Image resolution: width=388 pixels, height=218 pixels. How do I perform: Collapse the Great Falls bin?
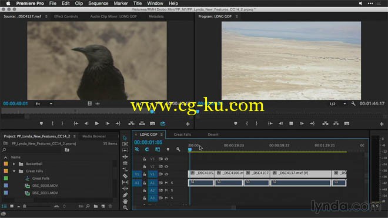click(x=14, y=171)
